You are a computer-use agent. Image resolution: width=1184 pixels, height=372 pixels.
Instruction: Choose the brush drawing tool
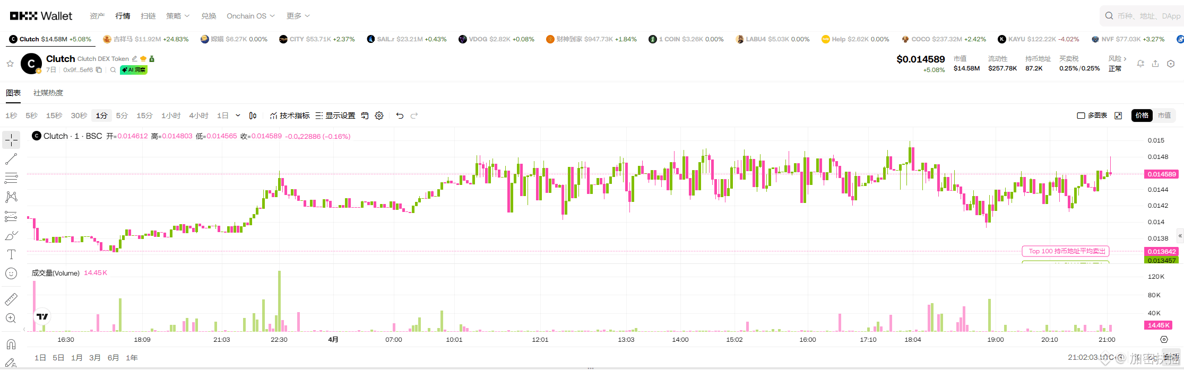point(11,235)
